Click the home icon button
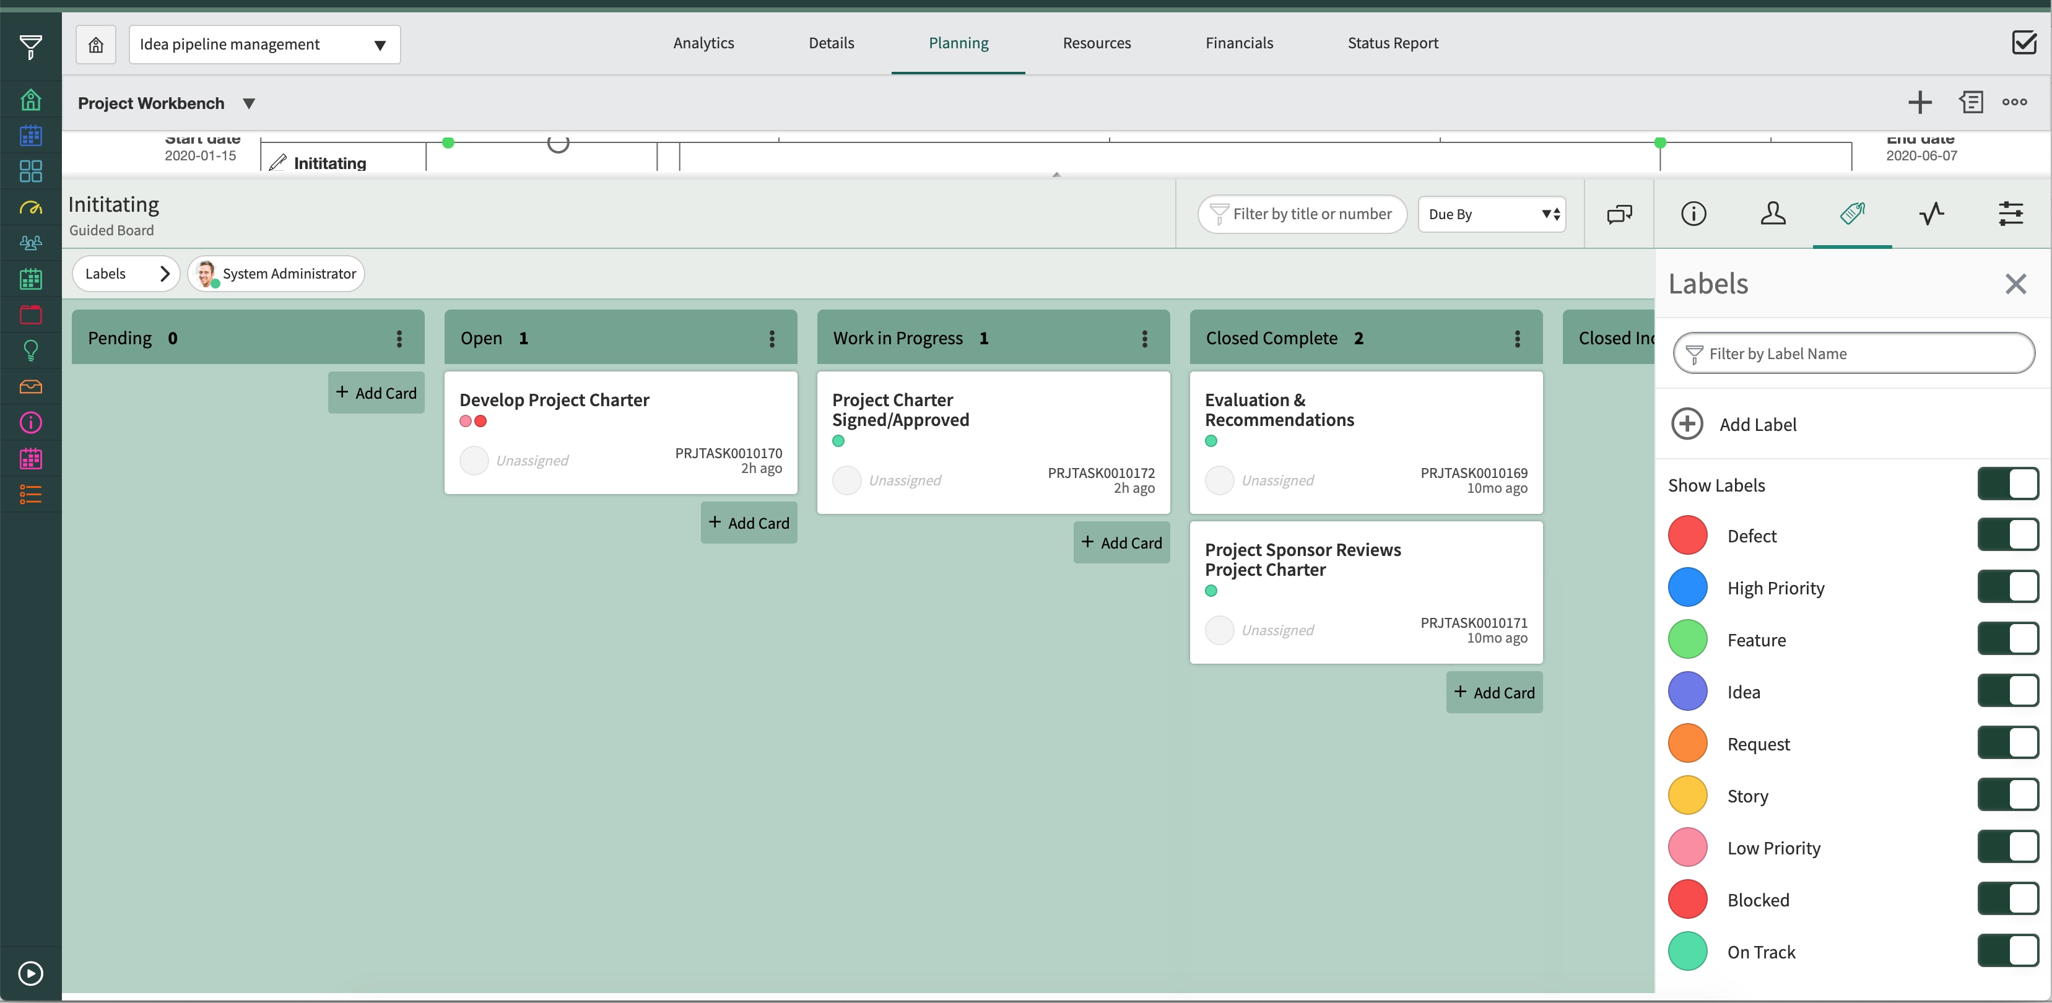2052x1003 pixels. click(95, 45)
